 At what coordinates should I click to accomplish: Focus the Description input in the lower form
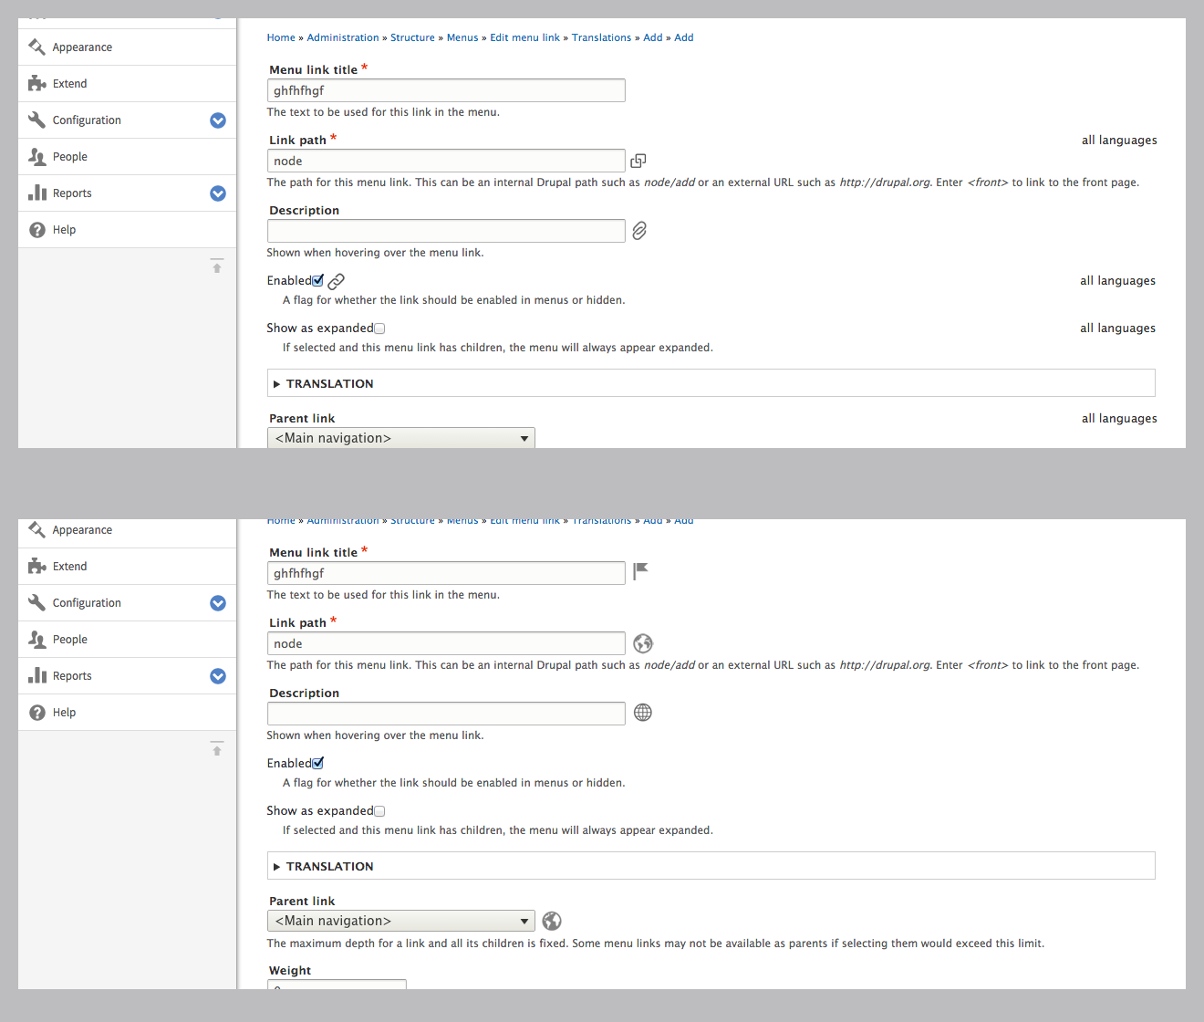(446, 714)
